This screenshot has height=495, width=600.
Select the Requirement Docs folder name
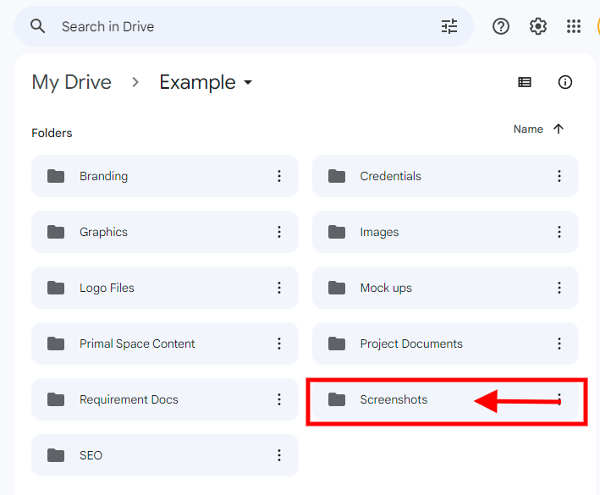[129, 399]
